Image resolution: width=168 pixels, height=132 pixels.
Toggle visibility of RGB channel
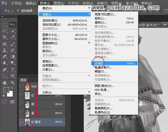tap(22, 86)
